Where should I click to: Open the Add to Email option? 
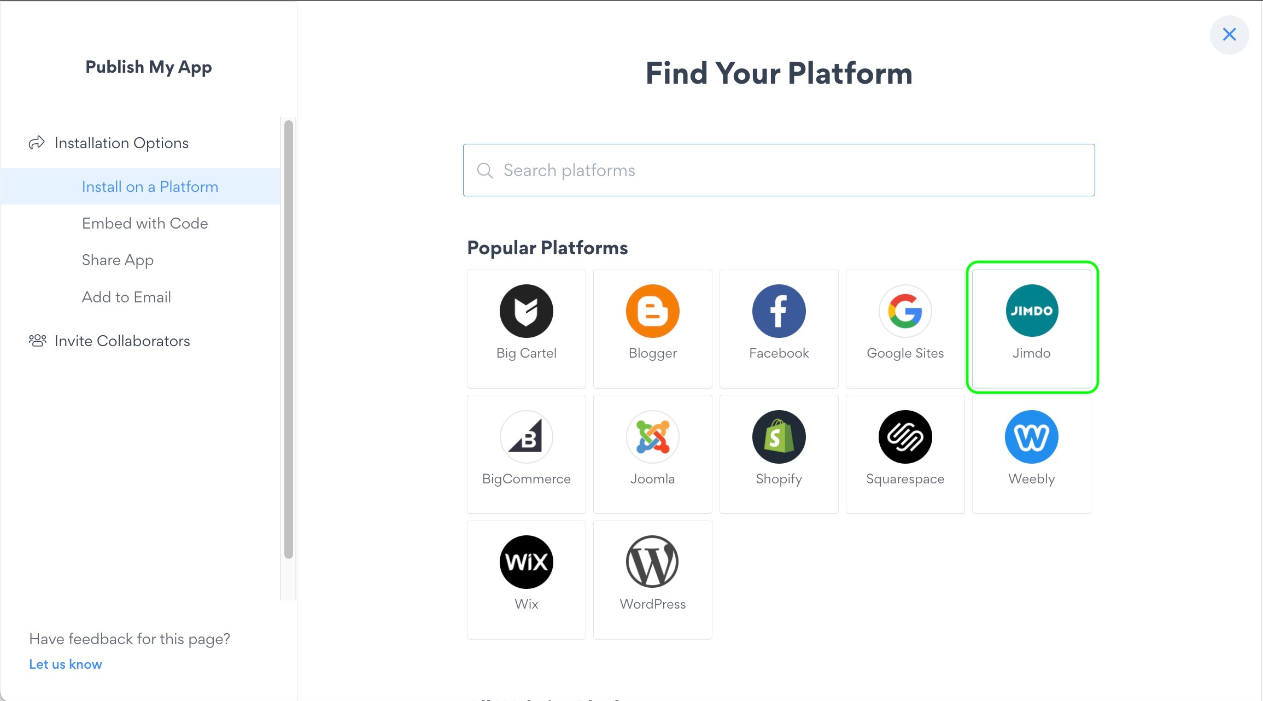pos(126,297)
